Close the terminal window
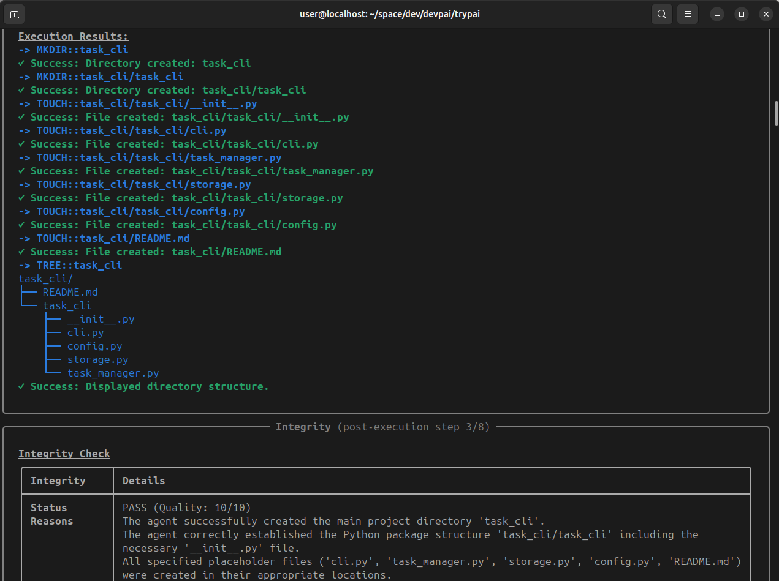779x581 pixels. [x=766, y=14]
